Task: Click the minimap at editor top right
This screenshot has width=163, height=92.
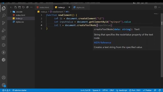Action: [x=156, y=14]
